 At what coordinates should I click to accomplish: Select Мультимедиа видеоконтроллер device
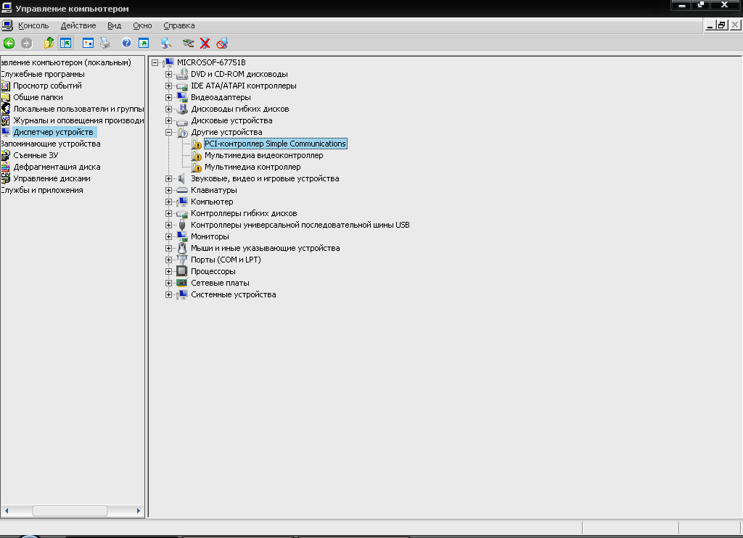263,155
